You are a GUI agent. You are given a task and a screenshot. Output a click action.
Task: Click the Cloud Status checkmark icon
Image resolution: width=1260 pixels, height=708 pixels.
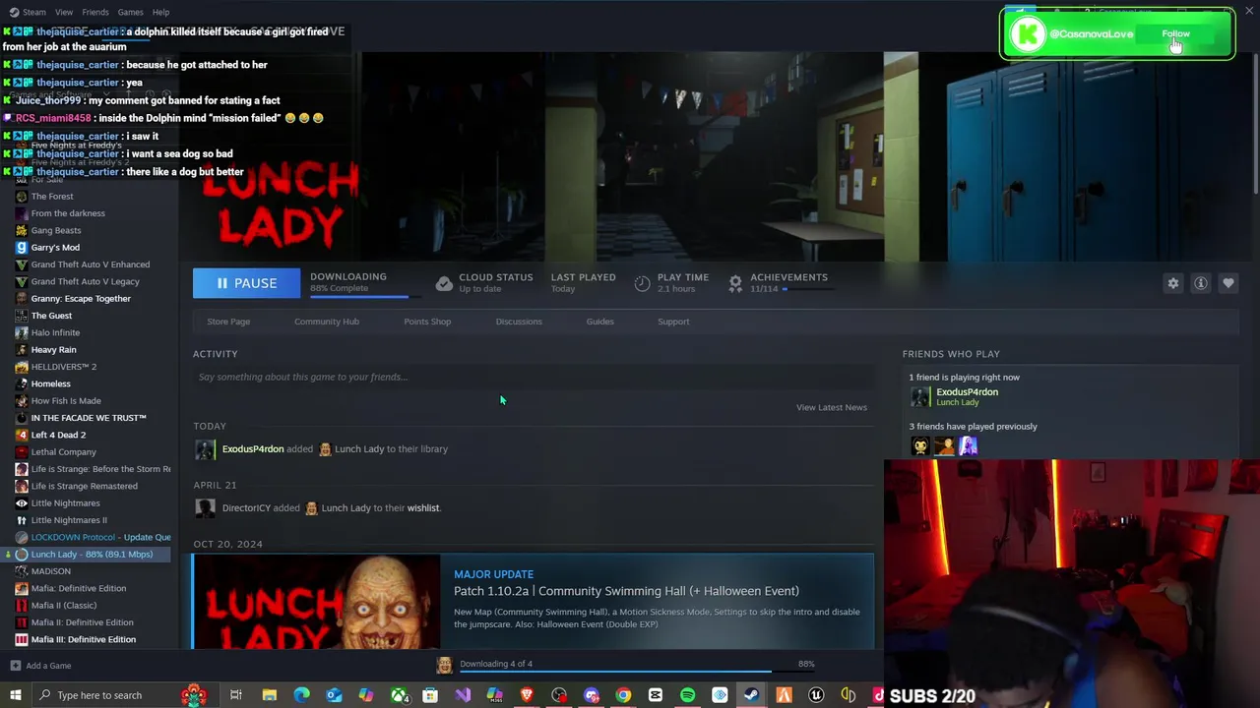pos(444,283)
